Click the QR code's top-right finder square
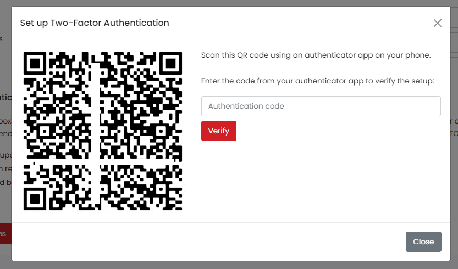 click(171, 63)
